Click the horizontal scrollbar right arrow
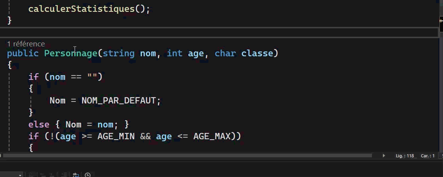This screenshot has height=177, width=443. pos(384,156)
